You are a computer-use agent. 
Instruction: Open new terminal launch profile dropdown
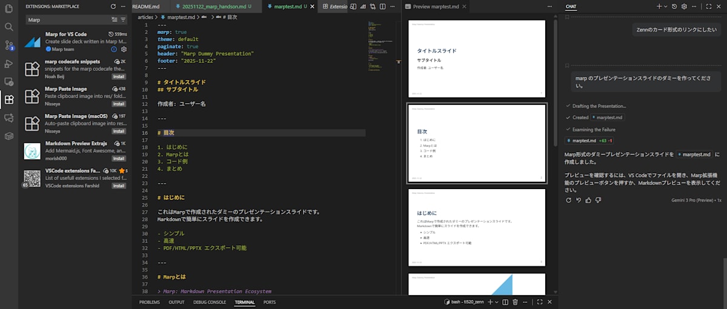(497, 302)
